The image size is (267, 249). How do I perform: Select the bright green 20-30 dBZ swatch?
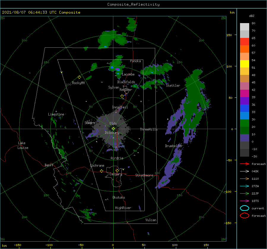tap(244, 123)
